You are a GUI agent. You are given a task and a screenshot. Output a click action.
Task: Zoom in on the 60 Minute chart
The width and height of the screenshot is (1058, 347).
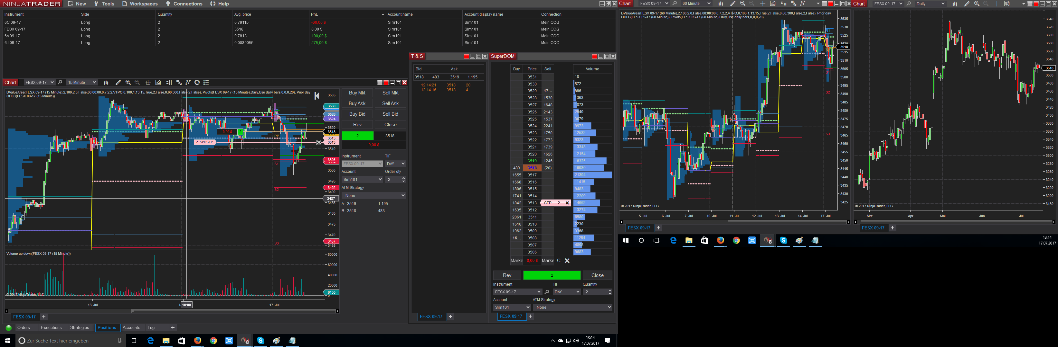tap(742, 4)
